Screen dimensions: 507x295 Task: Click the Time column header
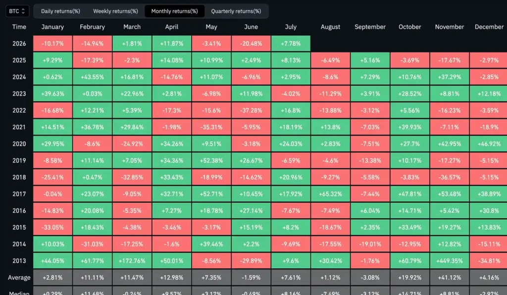coord(19,27)
